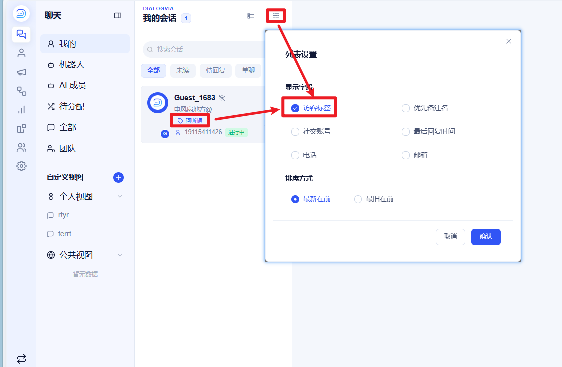
Task: Open the apps grid icon in left rail
Action: [21, 128]
